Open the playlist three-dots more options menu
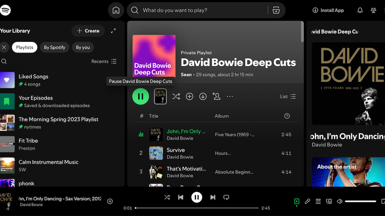This screenshot has height=216, width=385. 230,96
